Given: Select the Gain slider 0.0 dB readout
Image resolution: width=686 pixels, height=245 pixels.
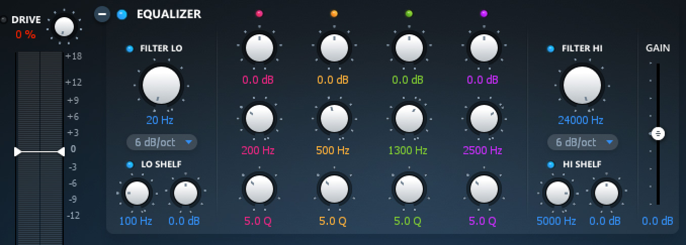Looking at the screenshot, I should (658, 221).
